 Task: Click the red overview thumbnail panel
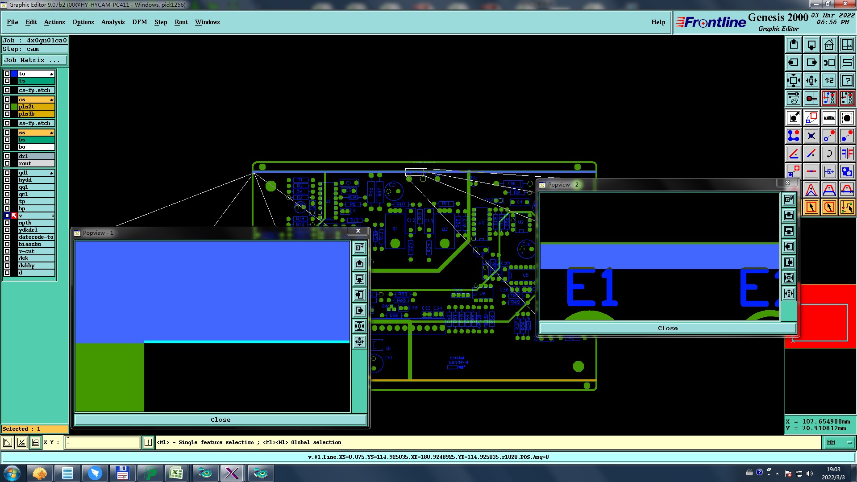tap(820, 316)
